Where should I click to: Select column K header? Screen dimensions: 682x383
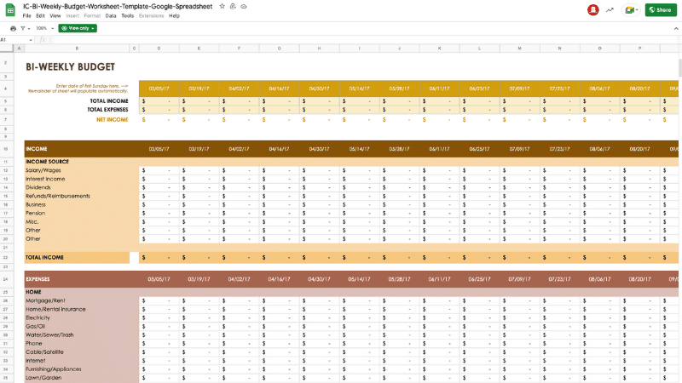[x=439, y=49]
